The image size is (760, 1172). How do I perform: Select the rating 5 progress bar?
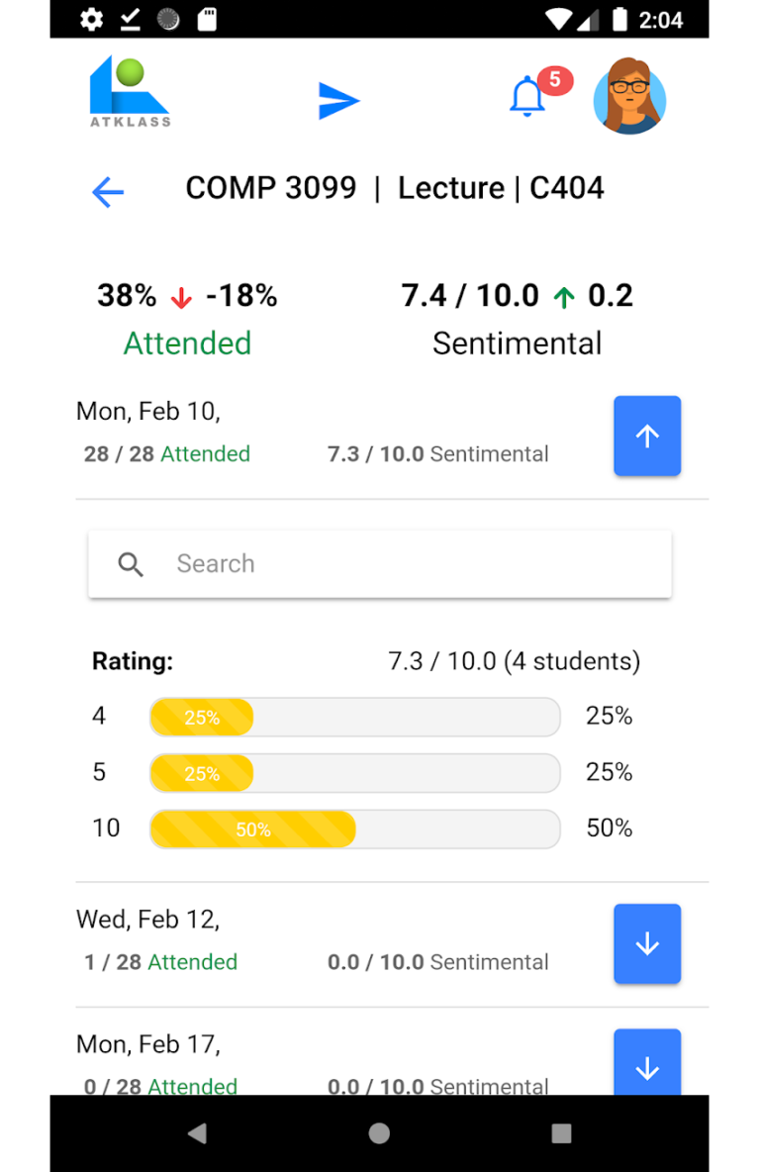(355, 773)
